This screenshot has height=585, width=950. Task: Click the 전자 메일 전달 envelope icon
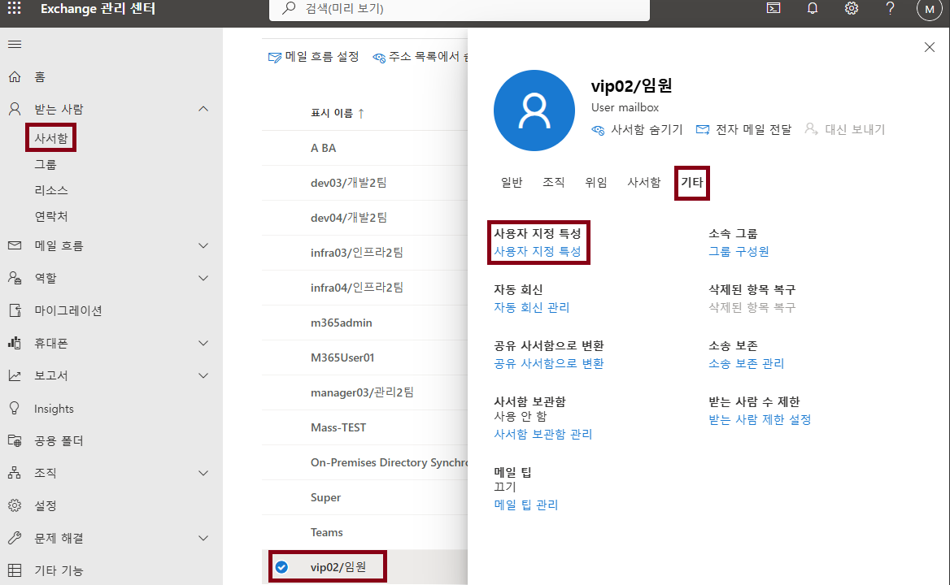coord(703,129)
